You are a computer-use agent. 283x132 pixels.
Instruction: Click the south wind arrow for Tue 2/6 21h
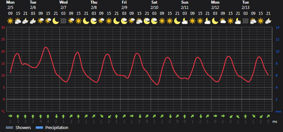click(56, 116)
